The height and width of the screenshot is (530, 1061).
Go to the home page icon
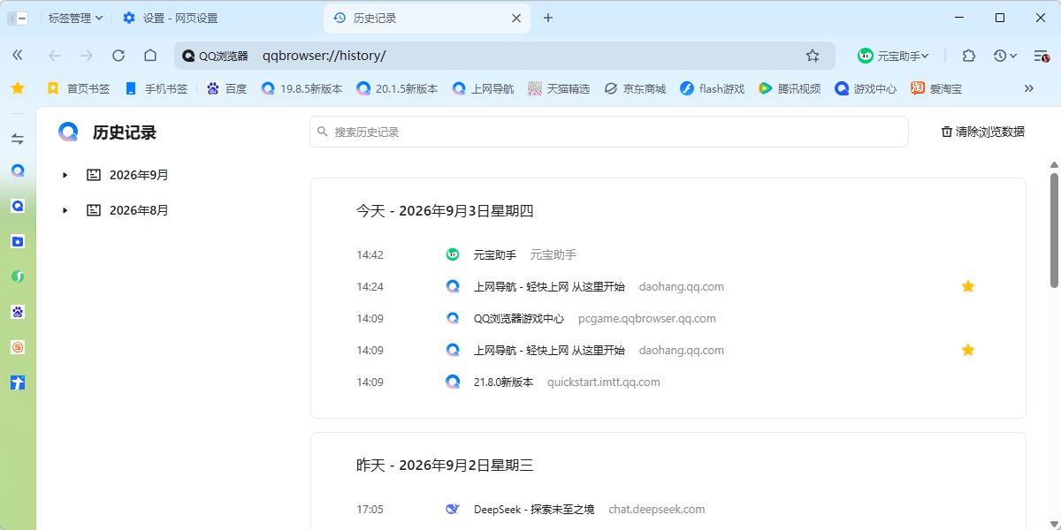click(x=150, y=56)
